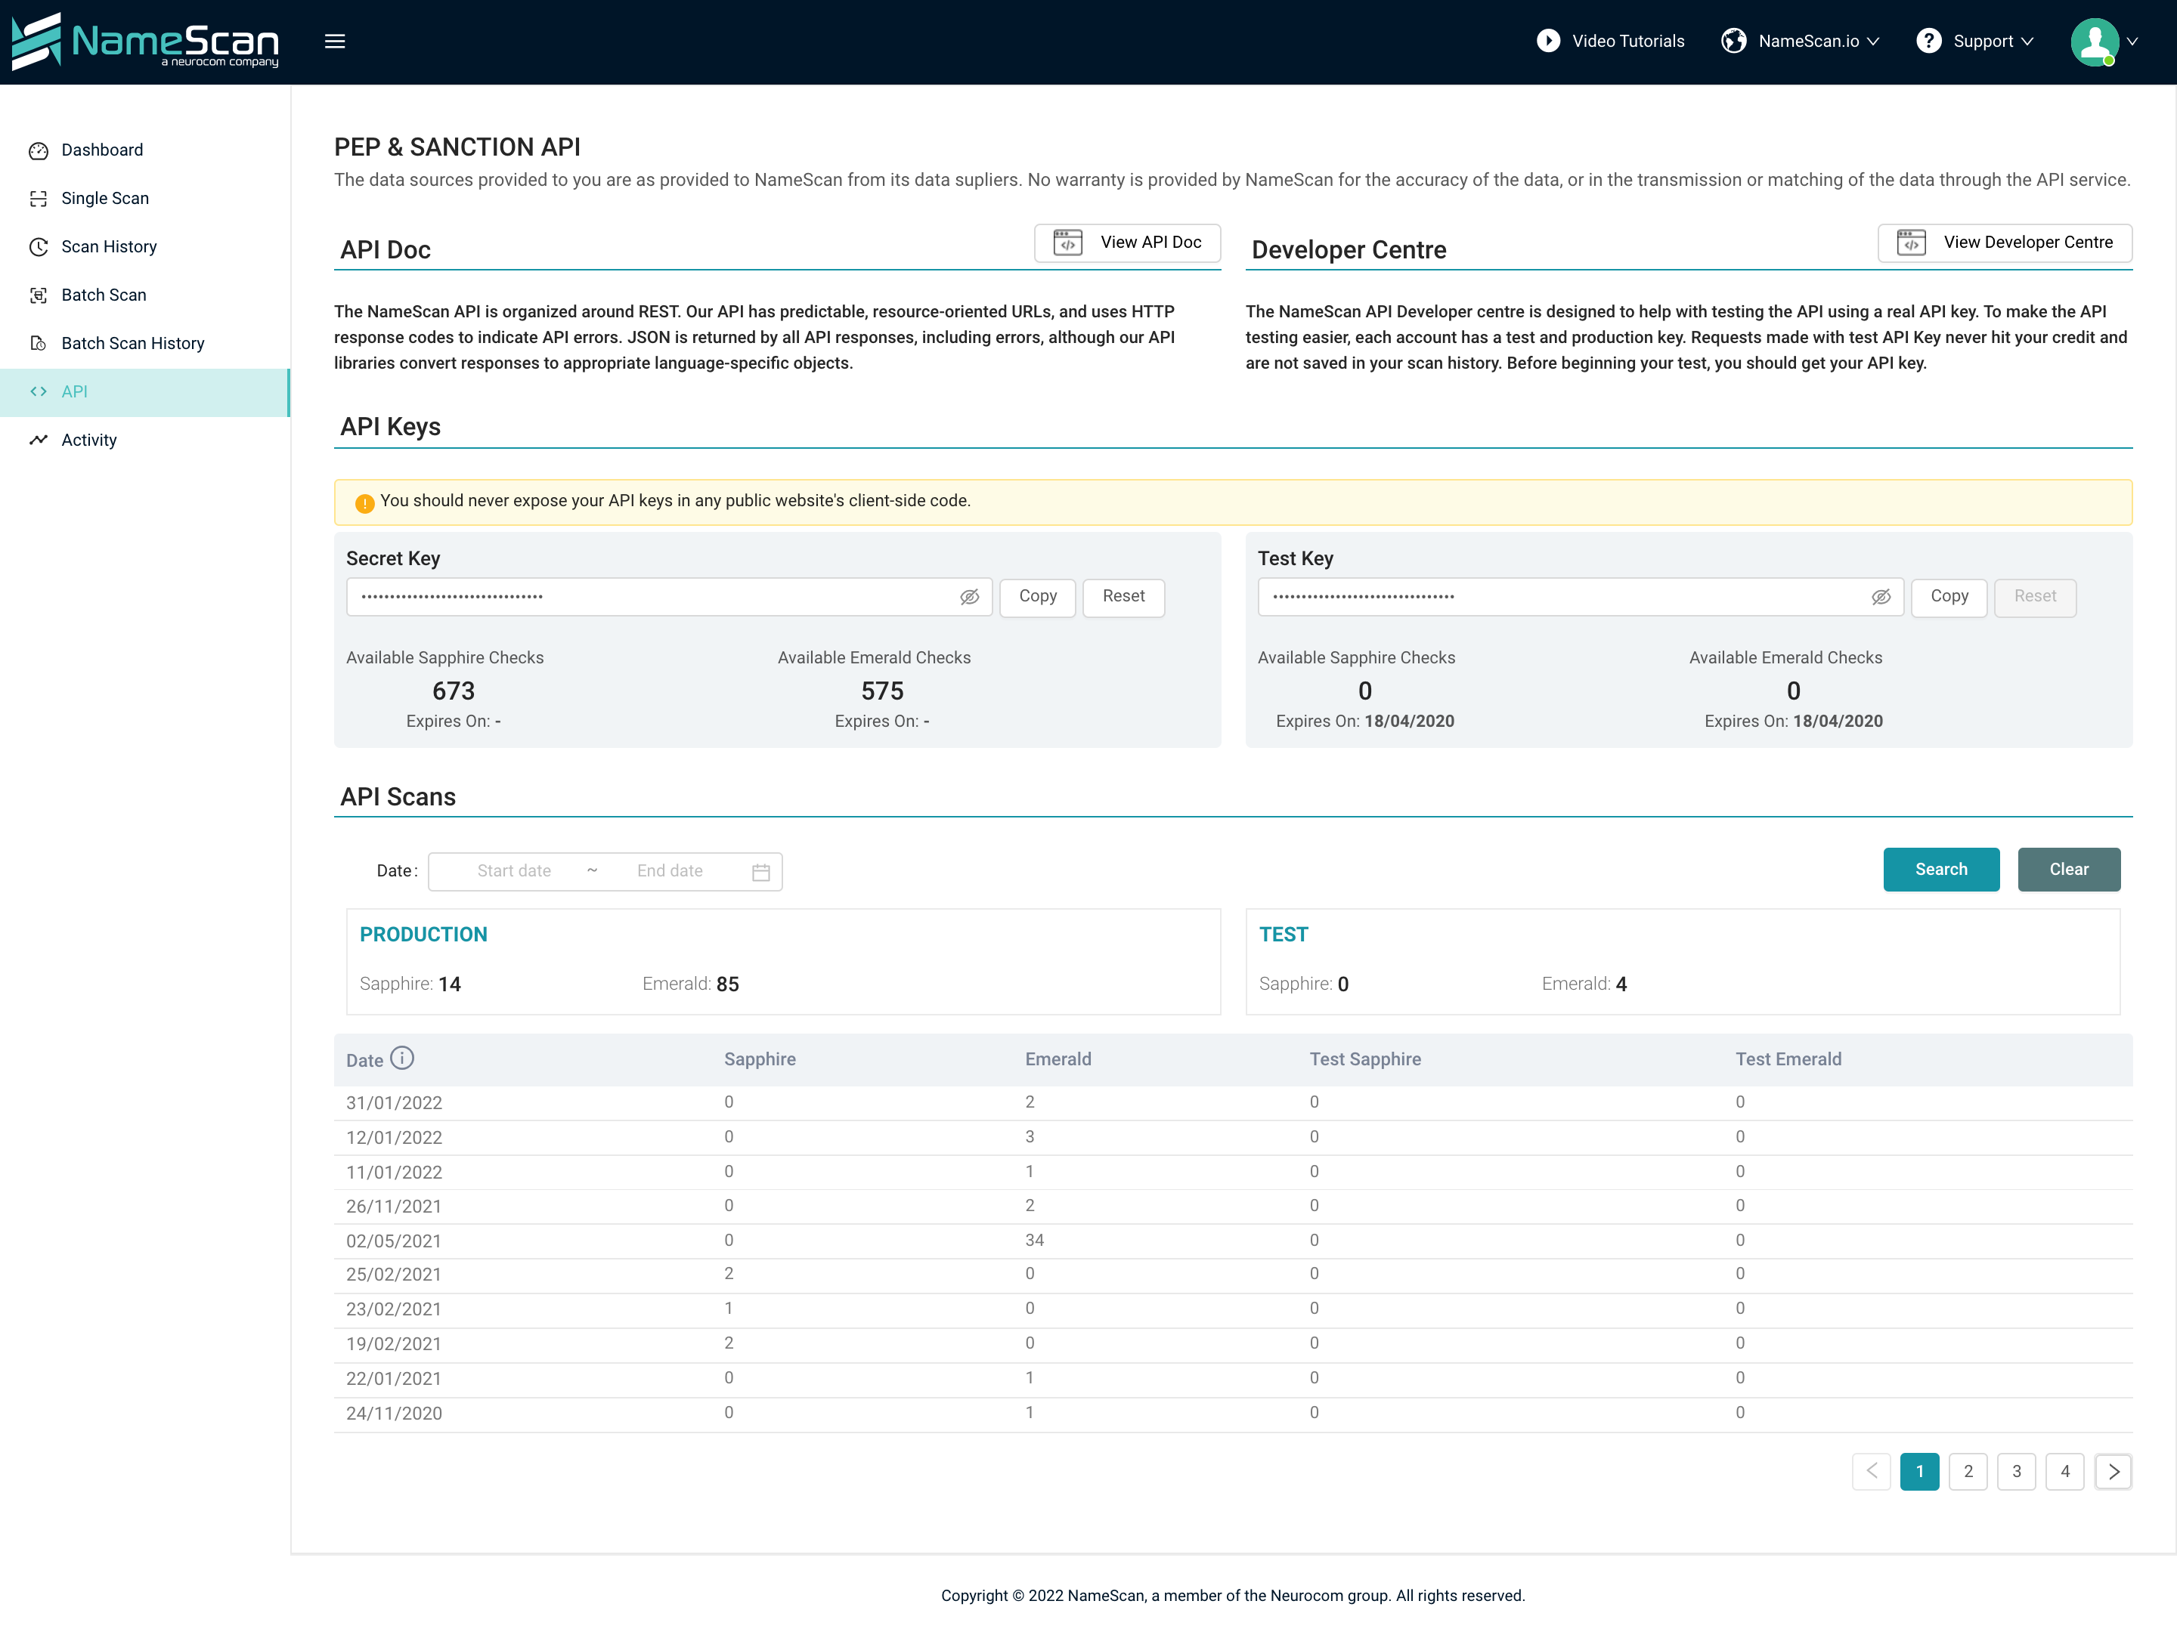The height and width of the screenshot is (1638, 2177).
Task: Open Activity page
Action: point(144,440)
